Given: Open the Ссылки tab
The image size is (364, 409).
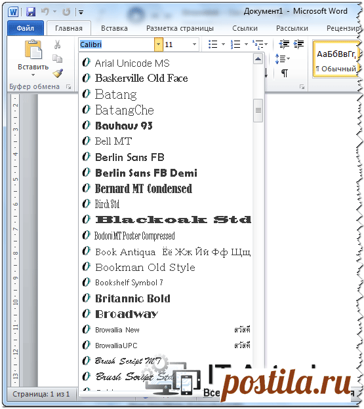Looking at the screenshot, I should point(245,28).
